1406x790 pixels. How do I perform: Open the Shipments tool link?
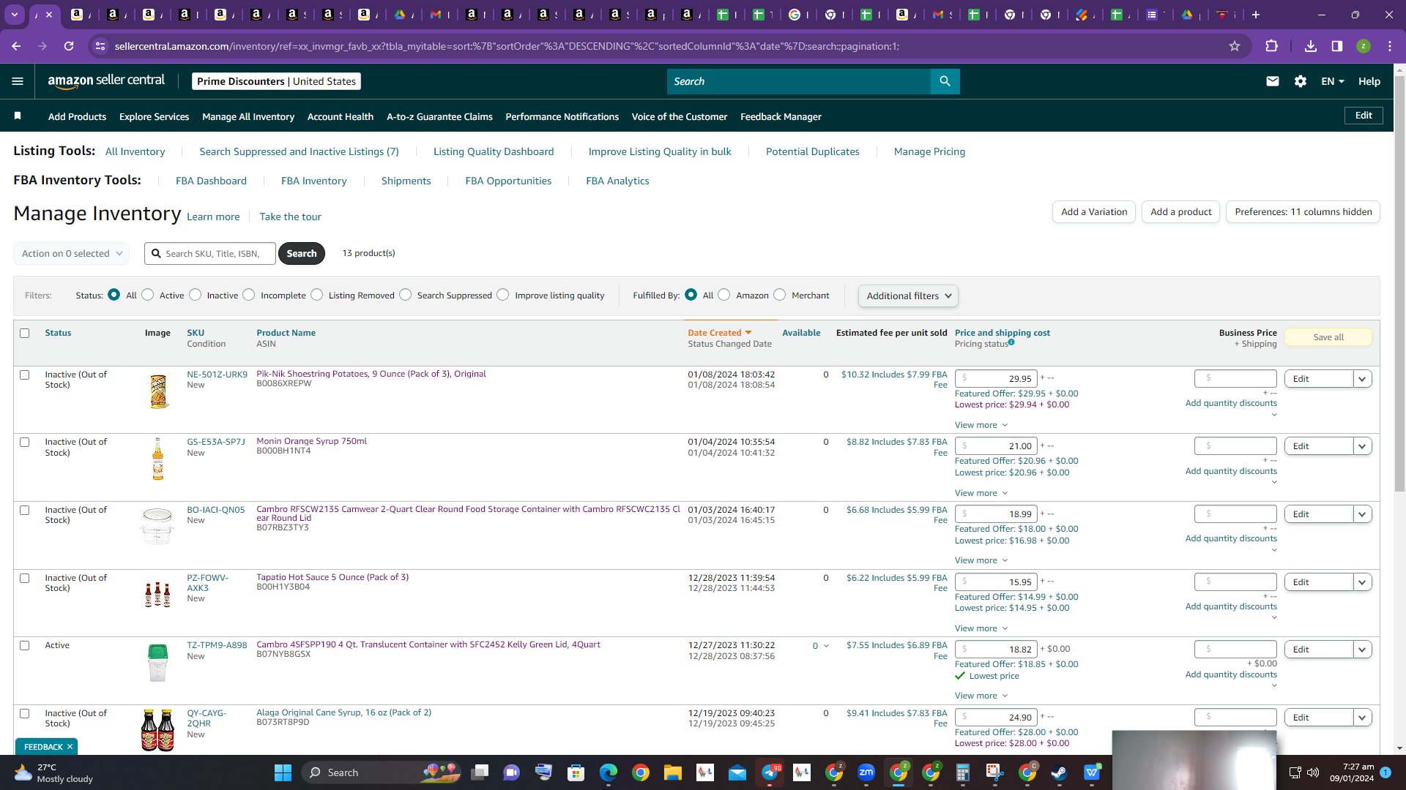tap(406, 181)
